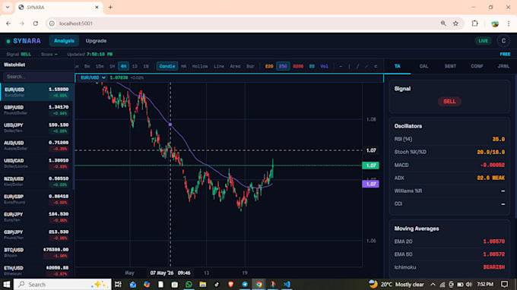Click the Windows taskbar Search box
Screen dimensions: 517x290
63,284
